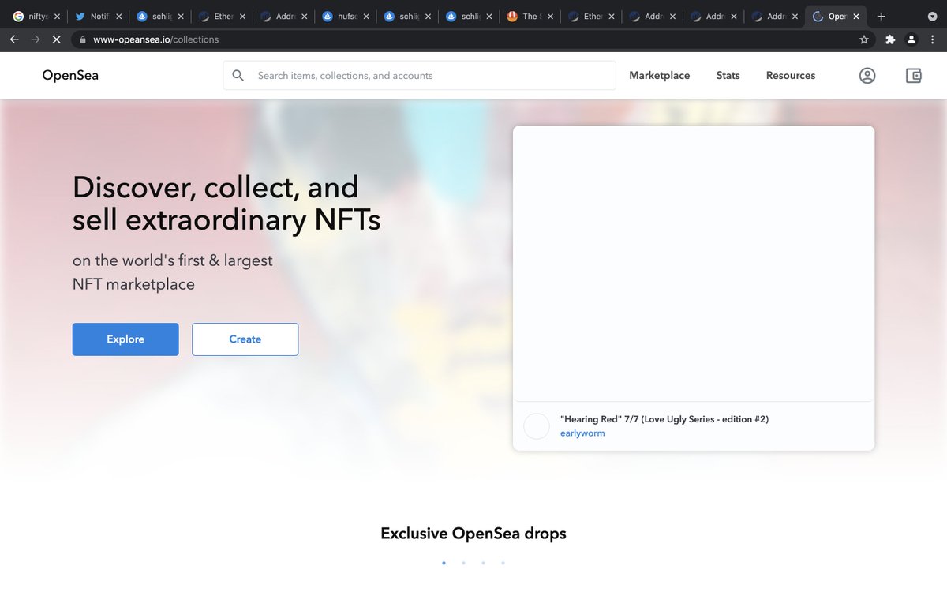This screenshot has width=947, height=592.
Task: Open Chrome's three-dot menu
Action: [x=933, y=39]
